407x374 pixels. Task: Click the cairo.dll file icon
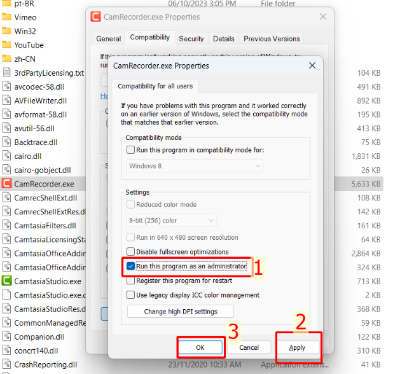[x=6, y=156]
